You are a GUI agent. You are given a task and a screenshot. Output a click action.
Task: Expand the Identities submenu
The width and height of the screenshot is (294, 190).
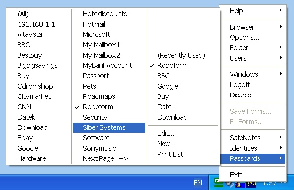pos(253,148)
